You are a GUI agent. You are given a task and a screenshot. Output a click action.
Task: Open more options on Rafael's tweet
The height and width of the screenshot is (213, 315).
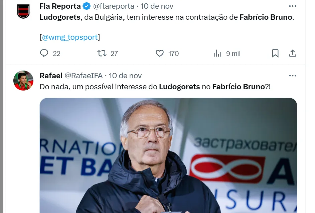click(x=293, y=76)
